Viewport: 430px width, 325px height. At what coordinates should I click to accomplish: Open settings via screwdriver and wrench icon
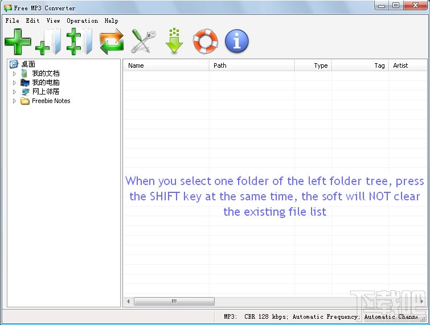143,41
